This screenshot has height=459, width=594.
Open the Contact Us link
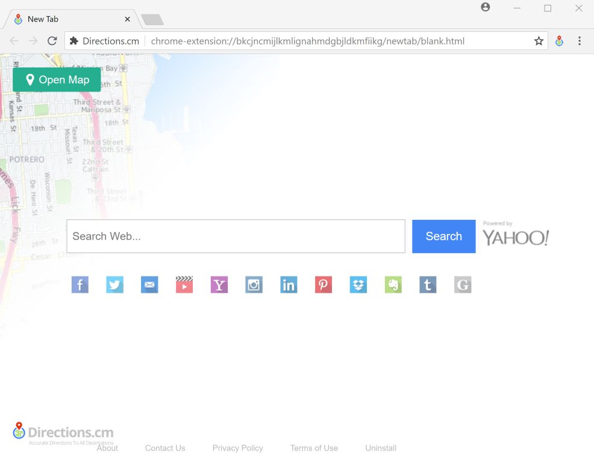tap(165, 448)
